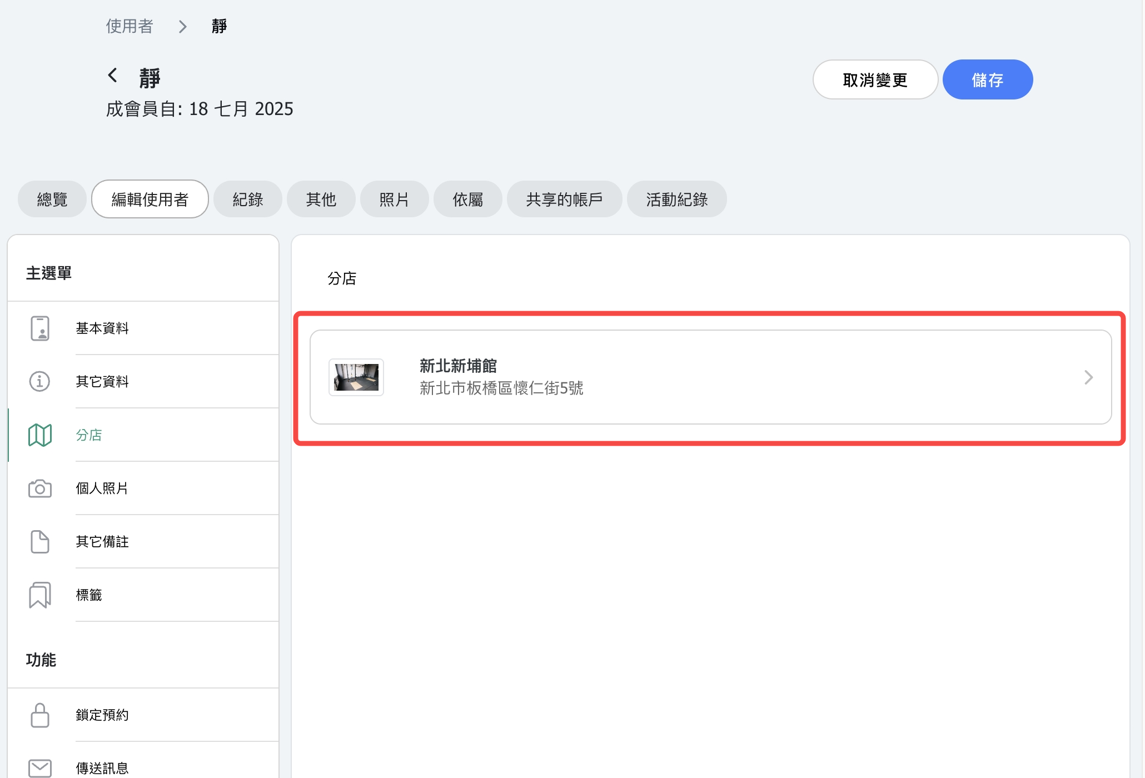The width and height of the screenshot is (1145, 778).
Task: Click the 其它備註 document icon
Action: [x=40, y=542]
